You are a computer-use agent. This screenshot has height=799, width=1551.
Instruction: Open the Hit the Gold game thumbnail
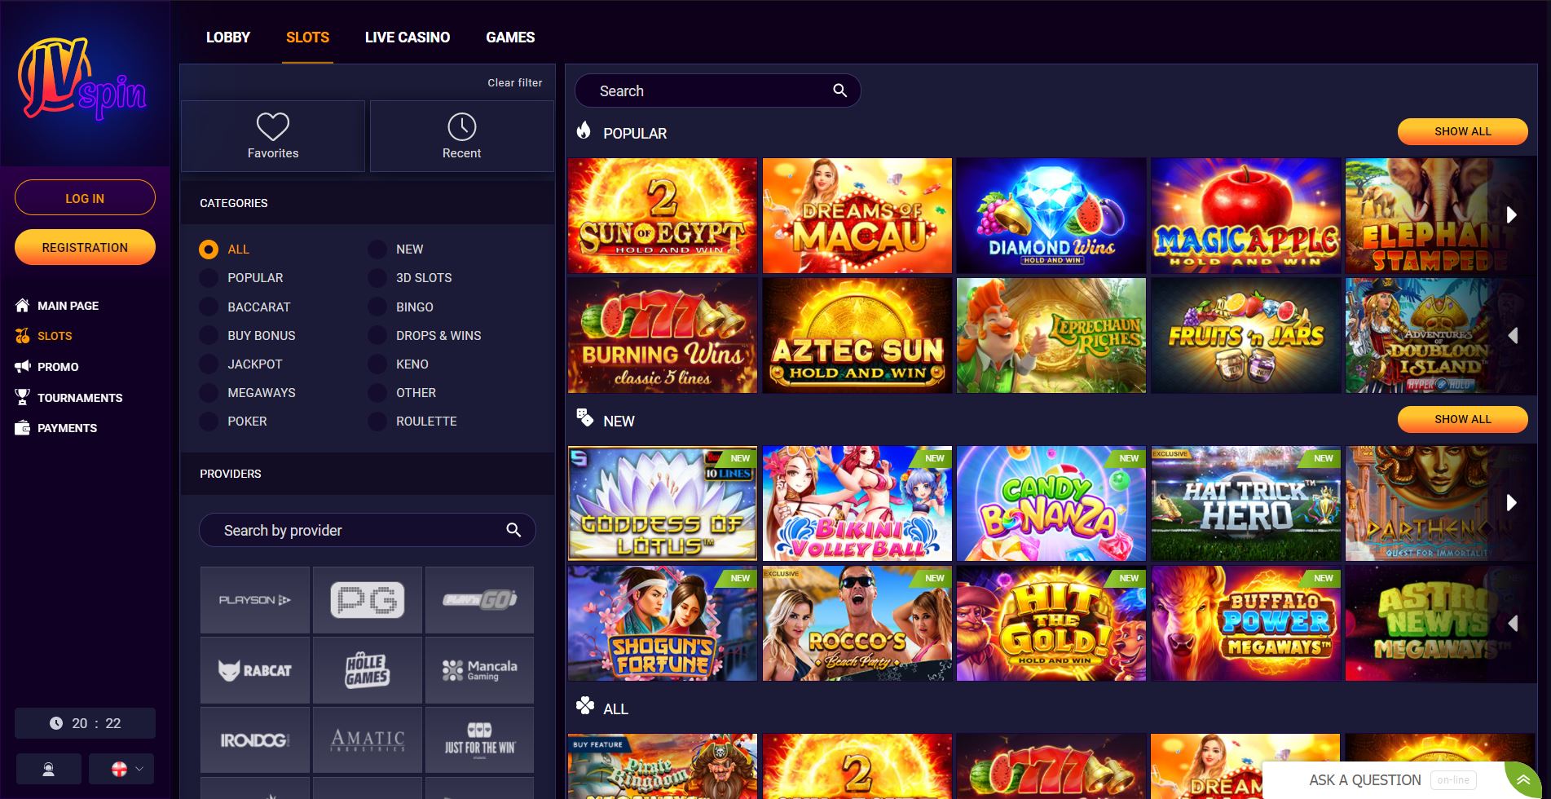coord(1051,624)
